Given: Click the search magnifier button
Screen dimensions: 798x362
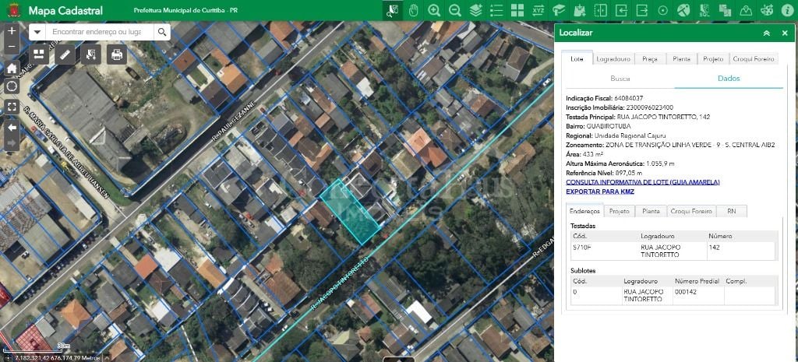Looking at the screenshot, I should pos(162,32).
